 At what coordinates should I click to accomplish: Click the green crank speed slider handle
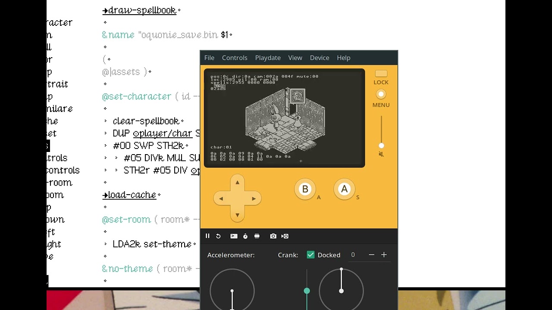(307, 291)
